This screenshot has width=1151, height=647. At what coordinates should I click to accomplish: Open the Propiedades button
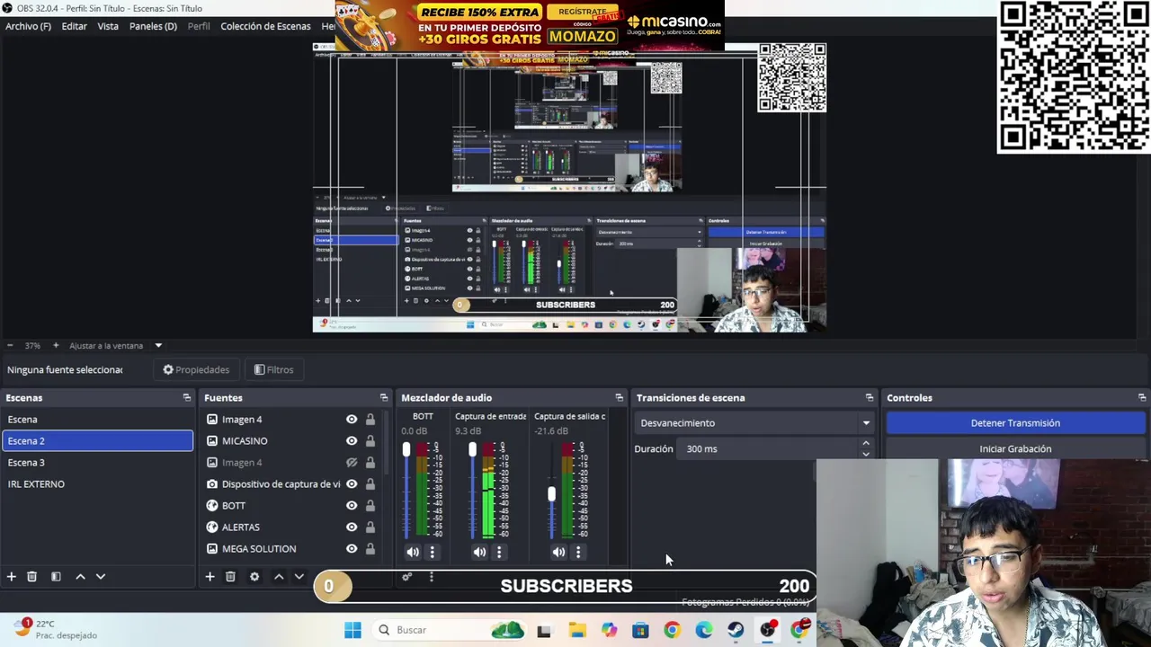196,369
